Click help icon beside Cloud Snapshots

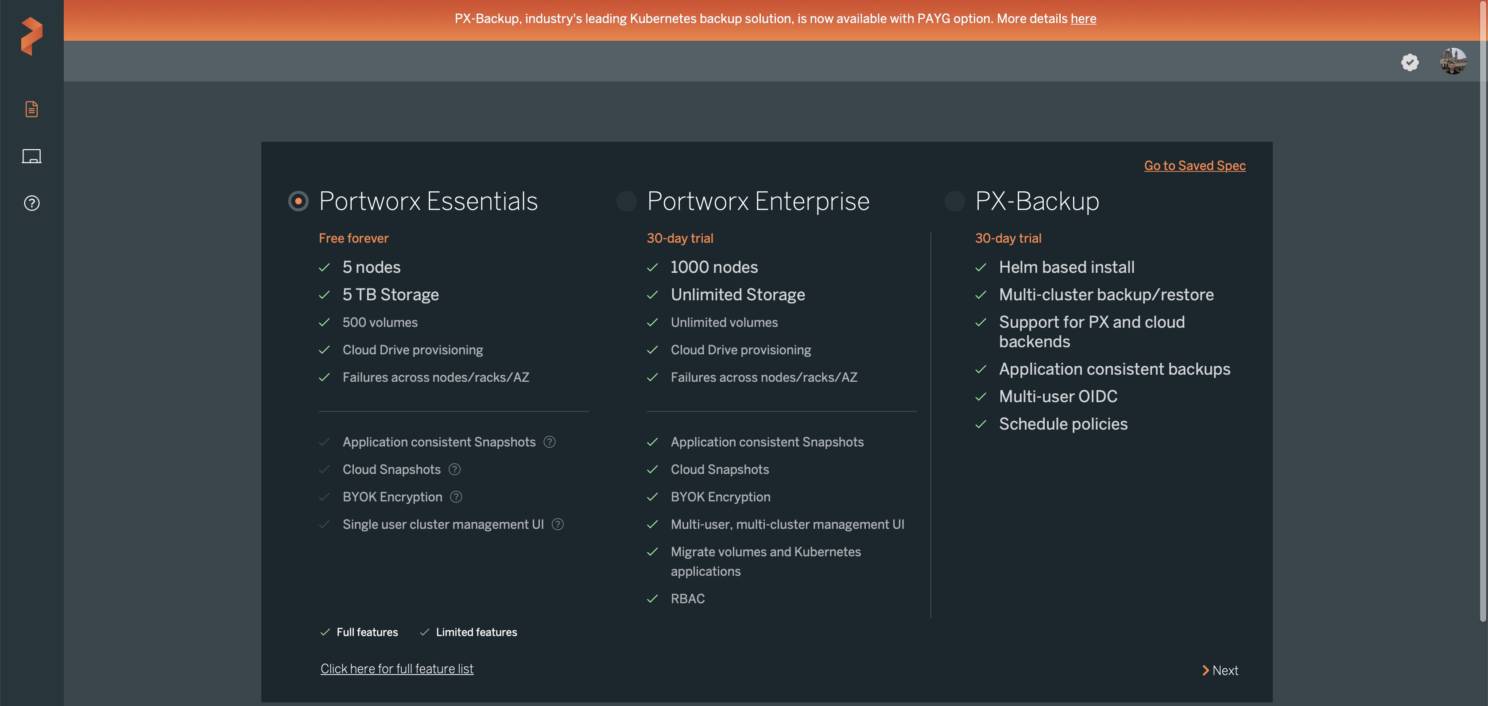(x=455, y=469)
